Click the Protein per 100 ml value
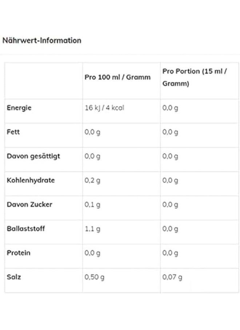The width and height of the screenshot is (240, 330). pos(92,253)
